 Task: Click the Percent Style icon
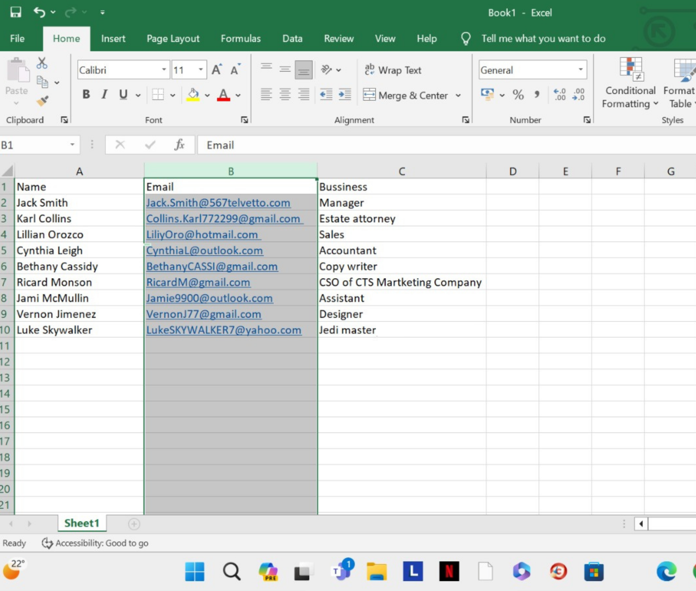click(518, 95)
